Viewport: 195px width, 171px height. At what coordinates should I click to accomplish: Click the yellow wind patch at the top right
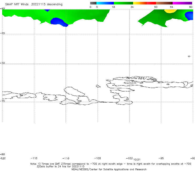170,11
